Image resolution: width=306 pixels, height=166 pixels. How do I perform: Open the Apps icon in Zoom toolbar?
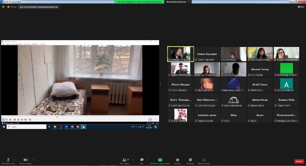pyautogui.click(x=204, y=160)
